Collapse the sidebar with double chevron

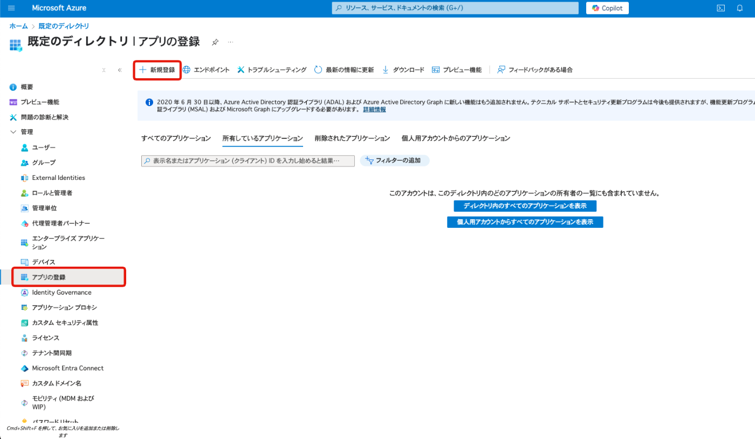(120, 70)
